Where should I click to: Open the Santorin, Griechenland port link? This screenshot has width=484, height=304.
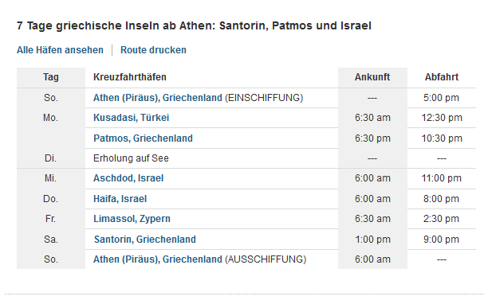coord(145,240)
